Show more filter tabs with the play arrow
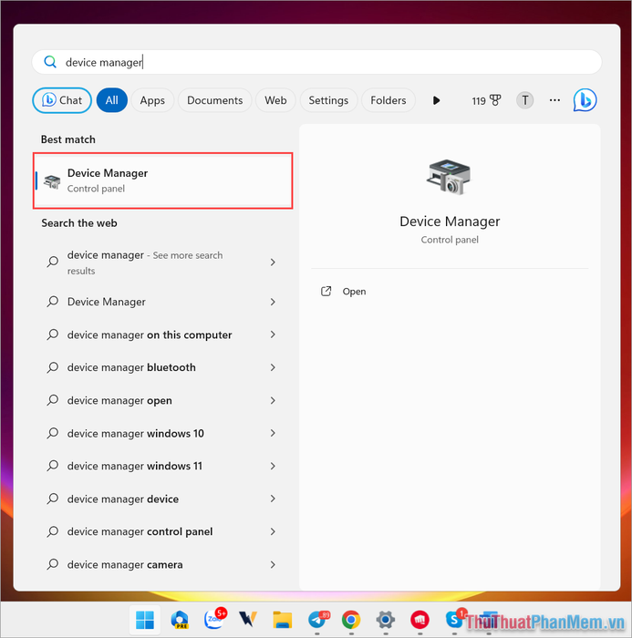Image resolution: width=632 pixels, height=638 pixels. tap(436, 100)
